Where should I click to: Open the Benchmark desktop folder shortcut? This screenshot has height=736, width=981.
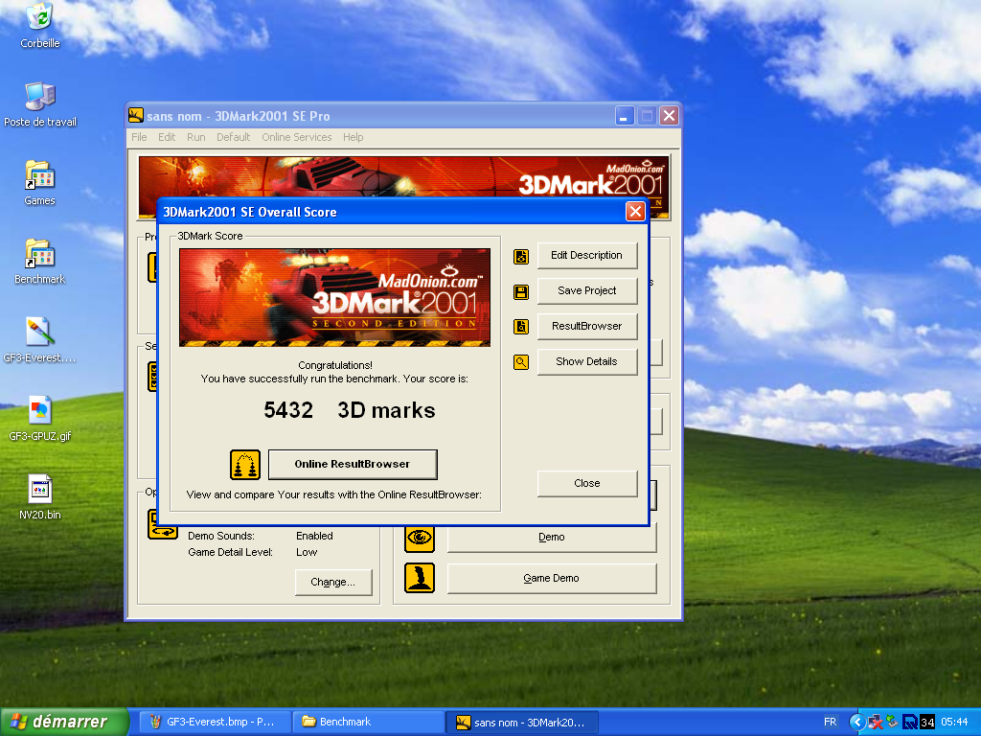pos(40,254)
